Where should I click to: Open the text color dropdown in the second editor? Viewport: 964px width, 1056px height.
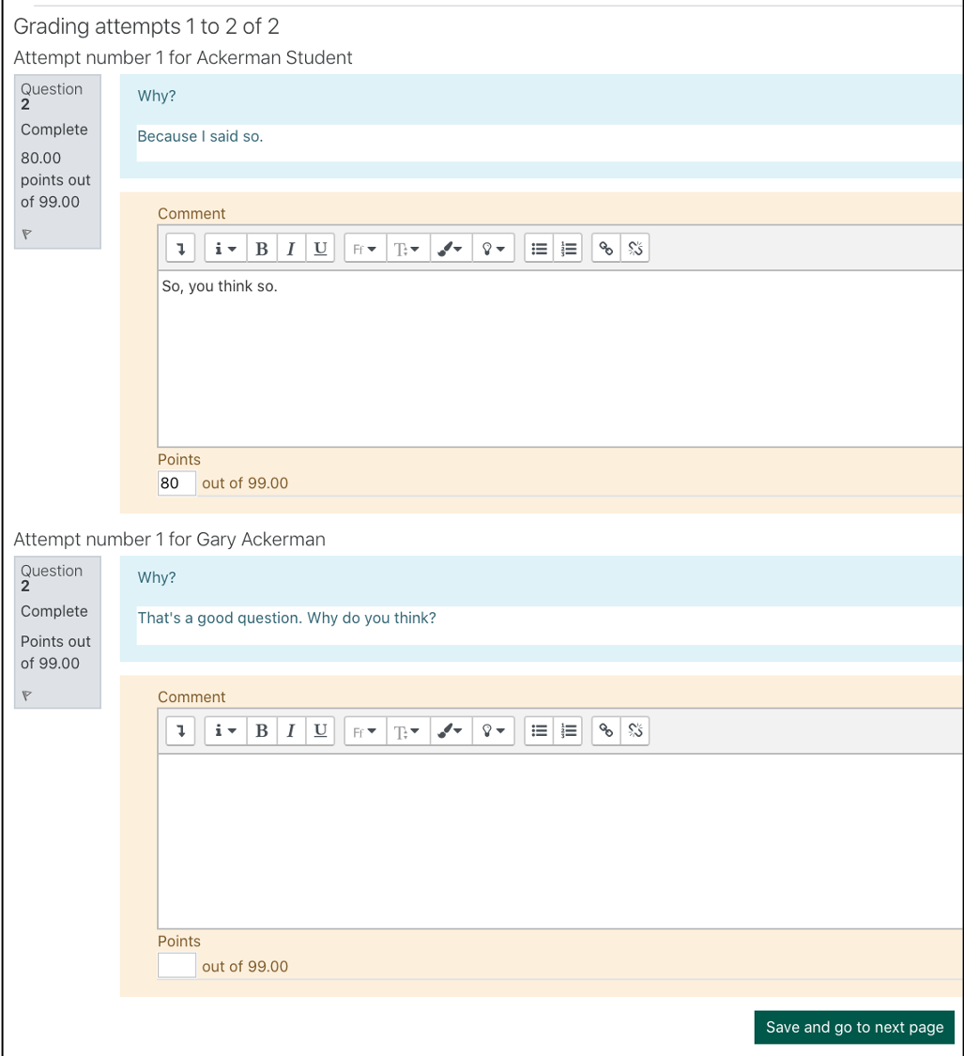tap(450, 730)
